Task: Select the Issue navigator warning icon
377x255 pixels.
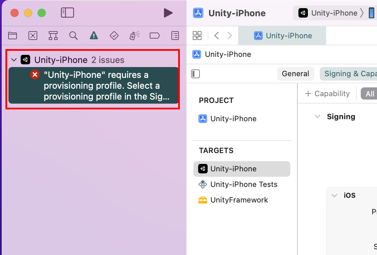Action: (x=94, y=36)
